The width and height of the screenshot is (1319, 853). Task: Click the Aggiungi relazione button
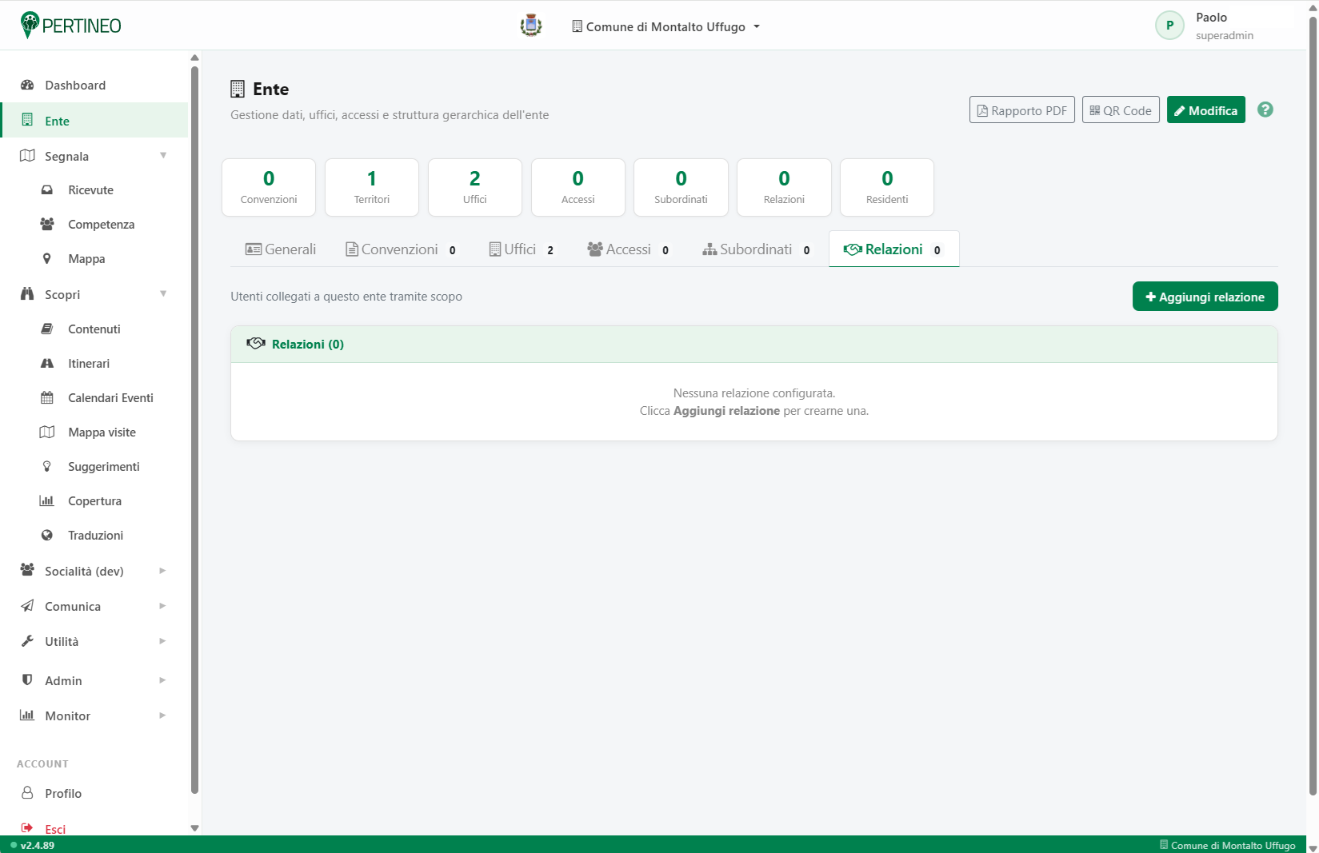1205,297
